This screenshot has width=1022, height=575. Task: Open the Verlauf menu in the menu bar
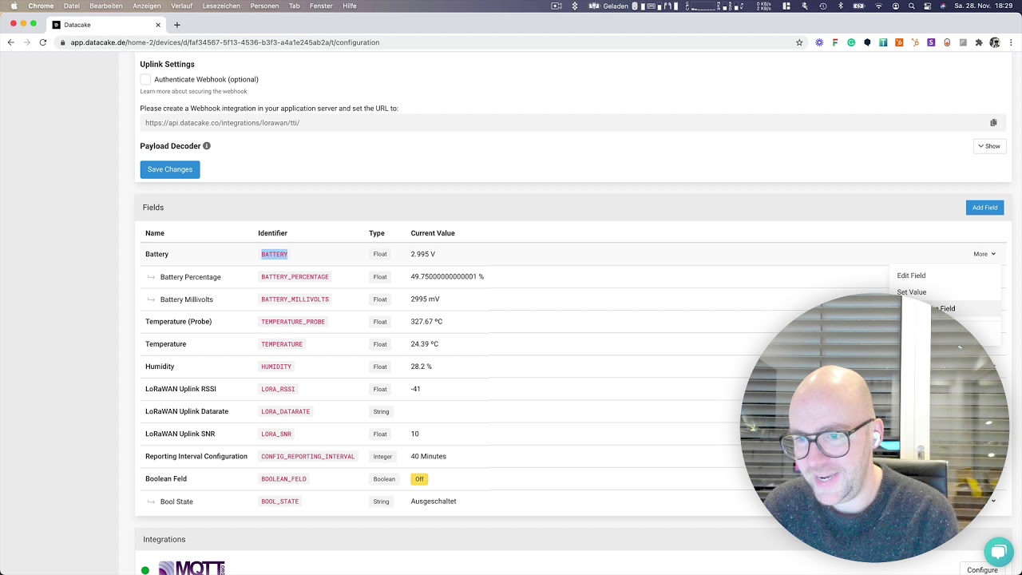181,6
